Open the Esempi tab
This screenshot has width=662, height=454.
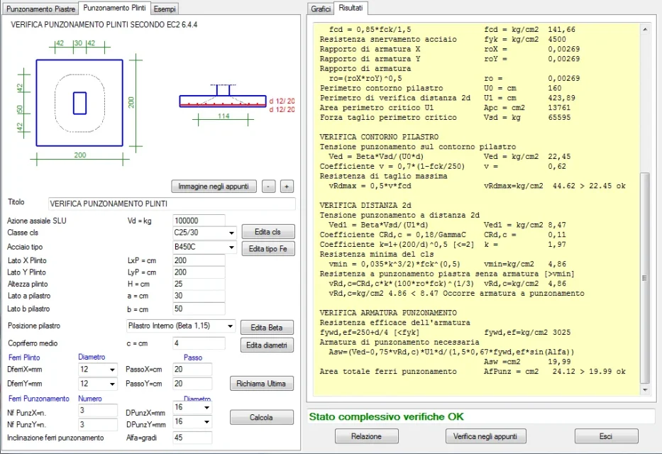pyautogui.click(x=165, y=9)
